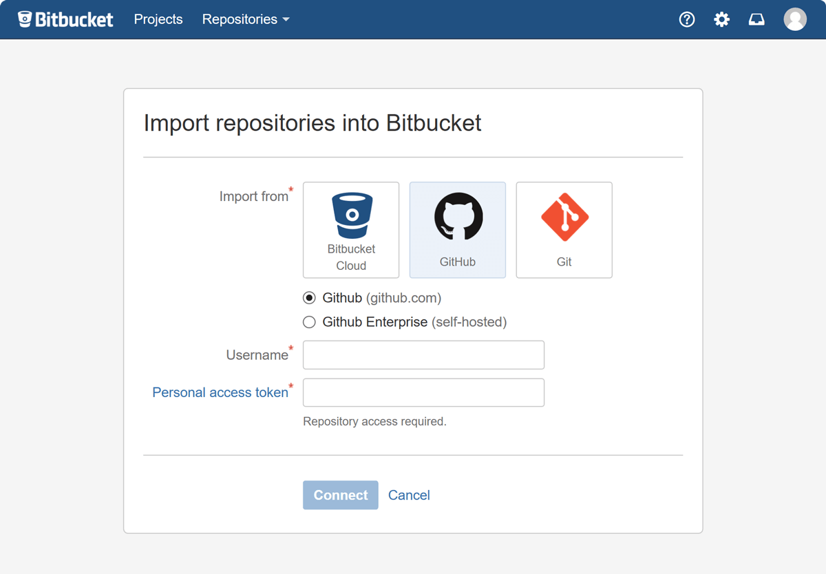Select the Github Enterprise (self-hosted) option
The width and height of the screenshot is (826, 574).
click(x=309, y=321)
